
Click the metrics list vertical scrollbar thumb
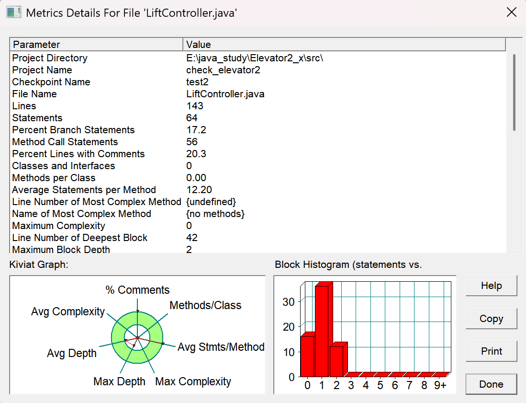[514, 92]
